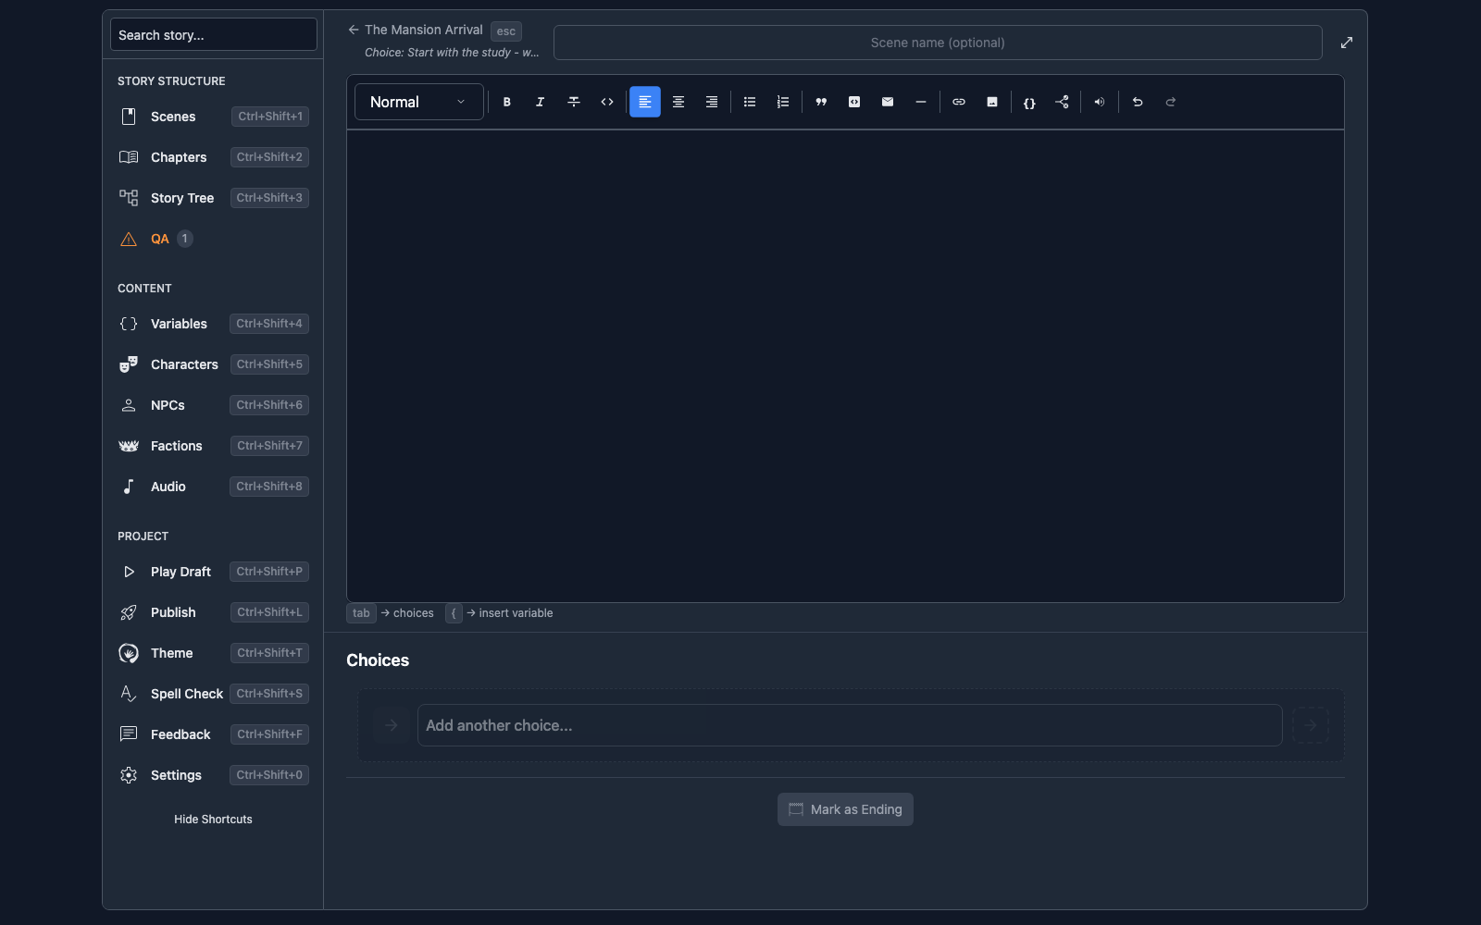1481x925 pixels.
Task: Switch to center text alignment
Action: tap(678, 102)
